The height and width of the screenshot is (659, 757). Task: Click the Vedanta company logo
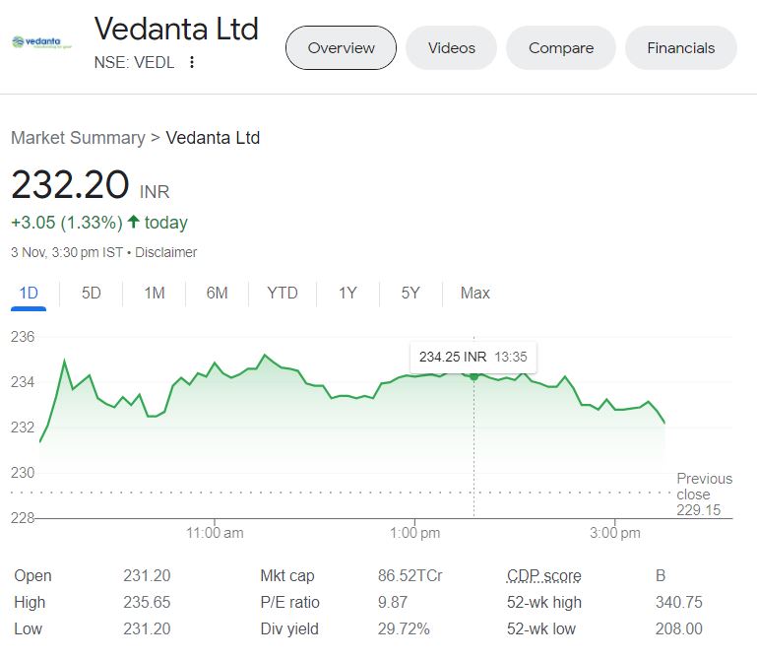coord(36,42)
